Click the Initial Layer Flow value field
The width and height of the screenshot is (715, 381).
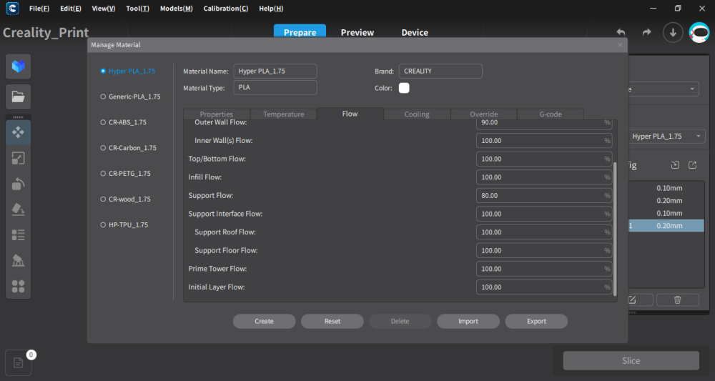click(544, 287)
